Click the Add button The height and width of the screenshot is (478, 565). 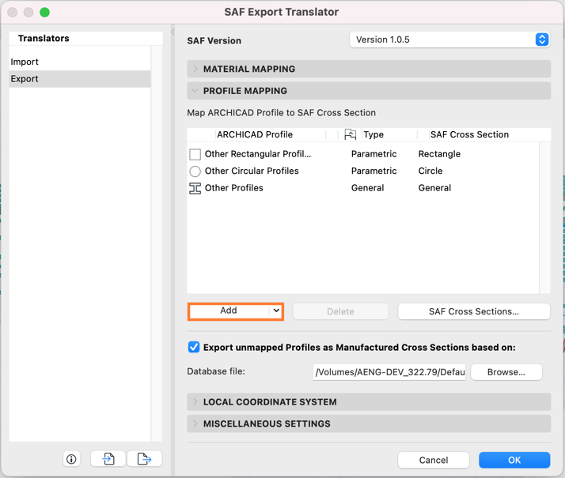pos(229,311)
